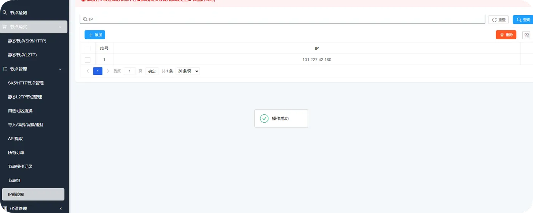Click the blue 查询 search button
The width and height of the screenshot is (533, 213).
coord(523,20)
